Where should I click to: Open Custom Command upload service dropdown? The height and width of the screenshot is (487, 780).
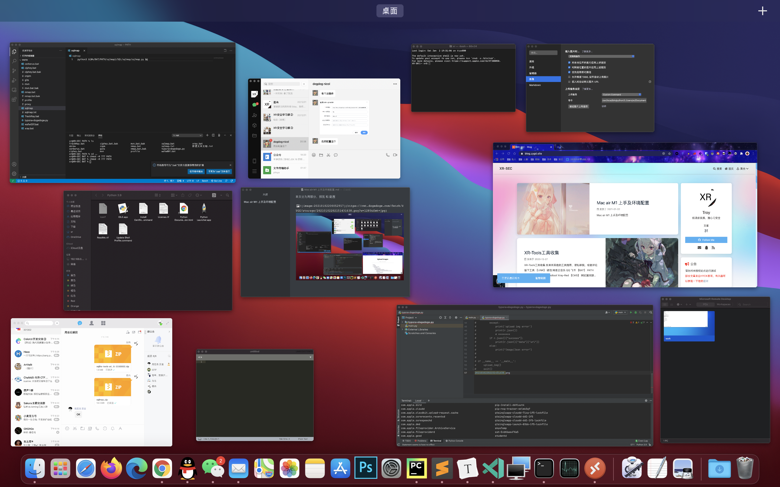(621, 95)
